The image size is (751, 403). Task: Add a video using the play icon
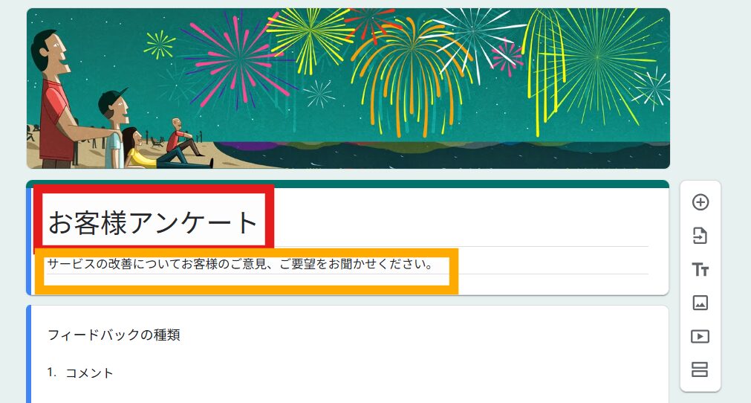700,336
